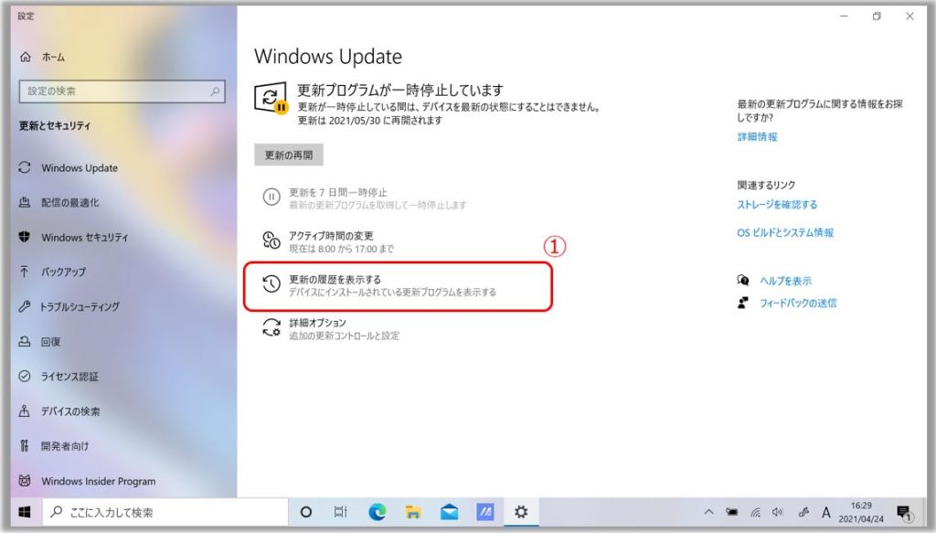
Task: Open Microsoft Edge from the taskbar
Action: pos(377,512)
